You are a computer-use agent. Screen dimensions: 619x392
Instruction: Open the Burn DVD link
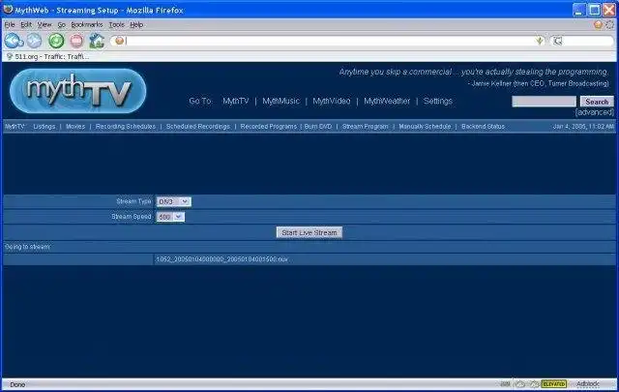click(x=318, y=127)
